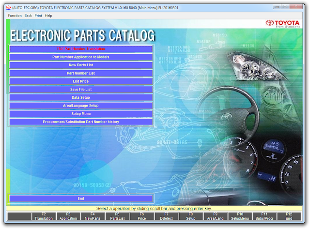Image resolution: width=310 pixels, height=229 pixels.
Task: Open the Function menu
Action: (15, 15)
